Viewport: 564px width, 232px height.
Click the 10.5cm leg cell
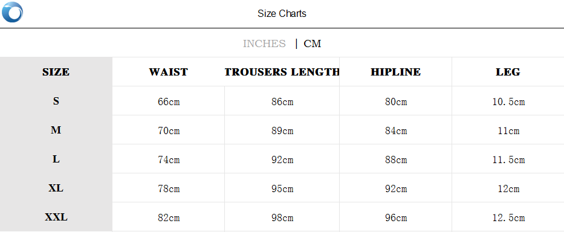pyautogui.click(x=508, y=101)
